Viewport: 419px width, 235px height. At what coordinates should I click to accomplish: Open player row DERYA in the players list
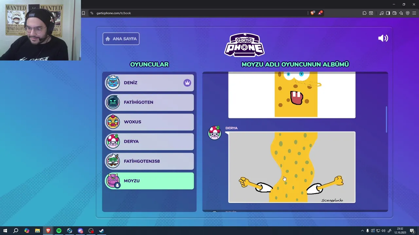click(149, 141)
